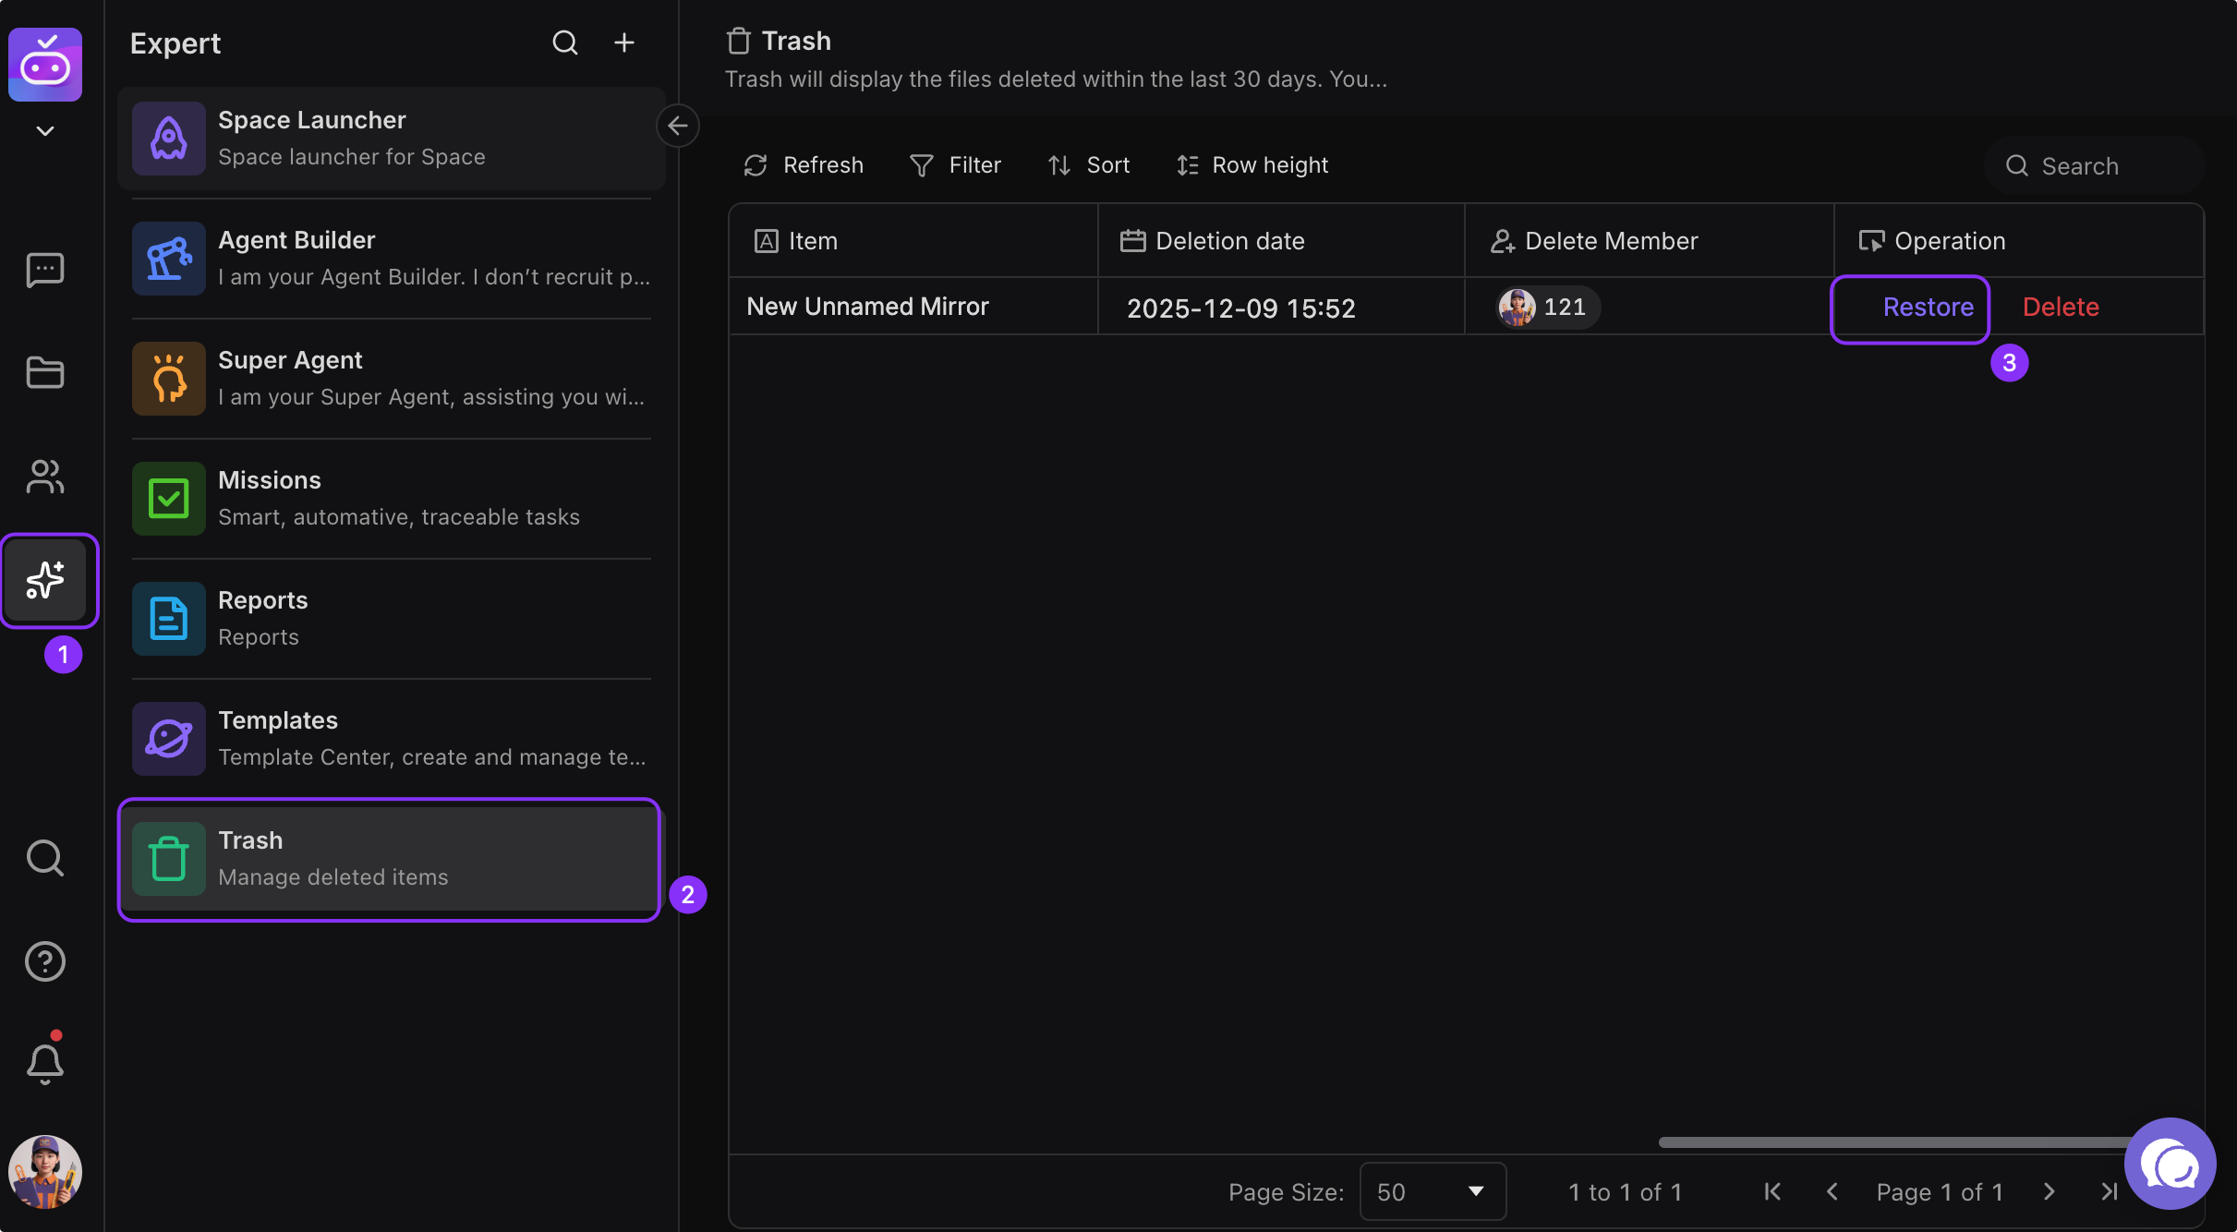Open the folder files sidebar icon

tap(44, 373)
